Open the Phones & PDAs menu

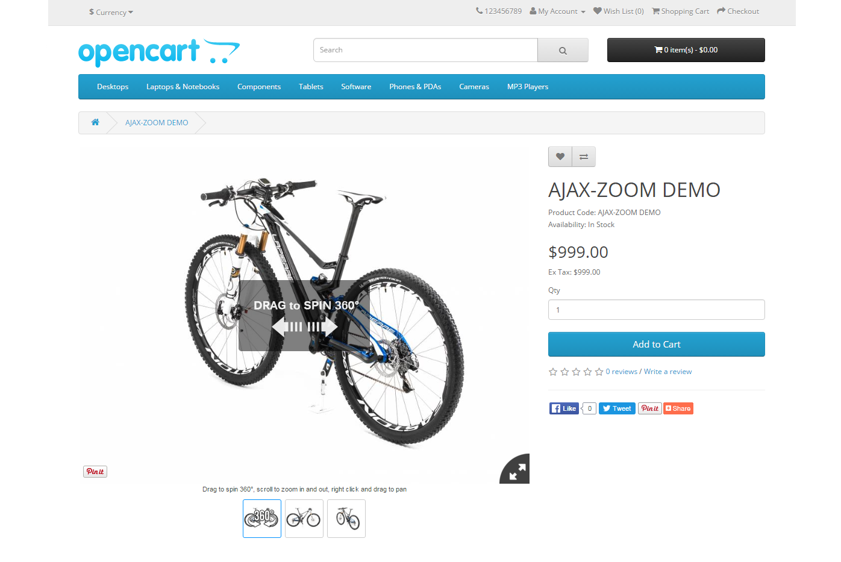point(415,87)
